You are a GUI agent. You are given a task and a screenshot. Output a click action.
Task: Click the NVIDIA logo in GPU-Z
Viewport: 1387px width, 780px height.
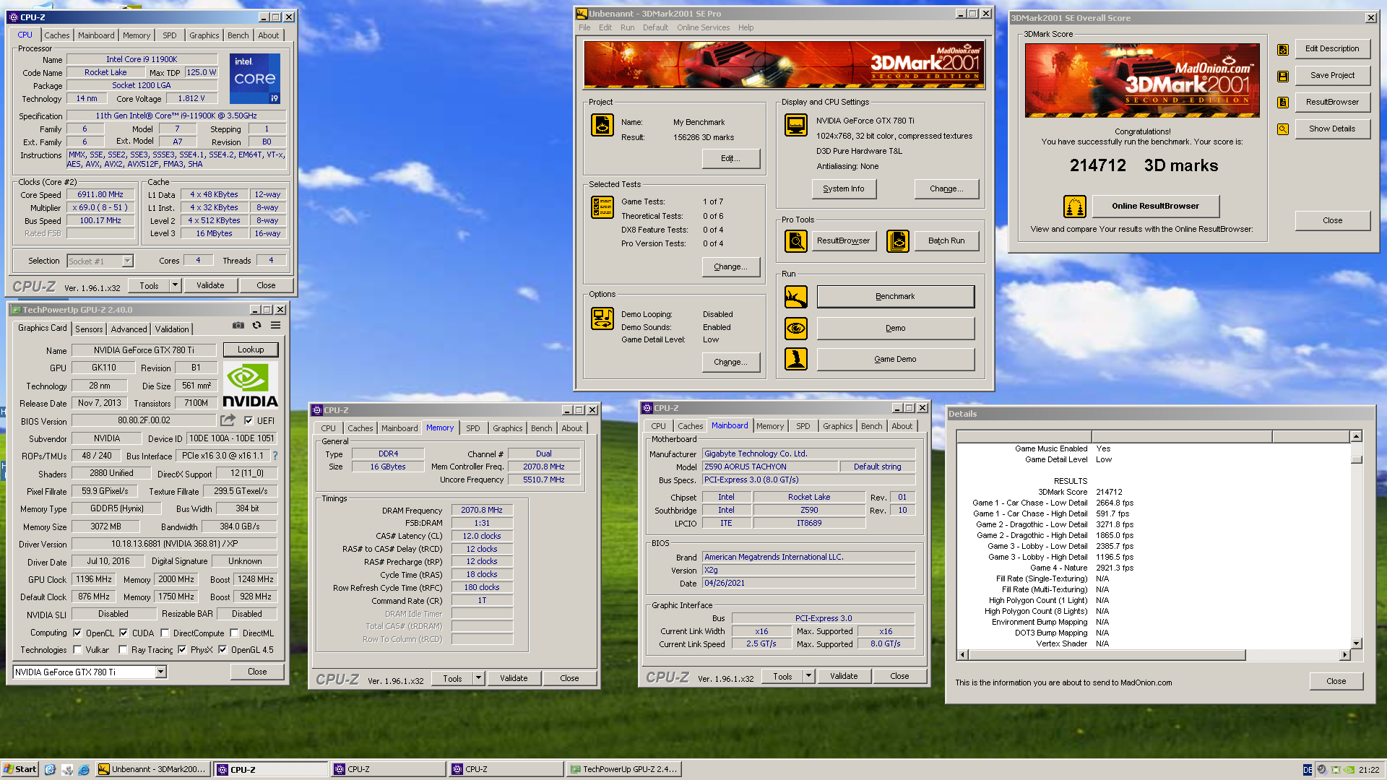click(x=250, y=386)
